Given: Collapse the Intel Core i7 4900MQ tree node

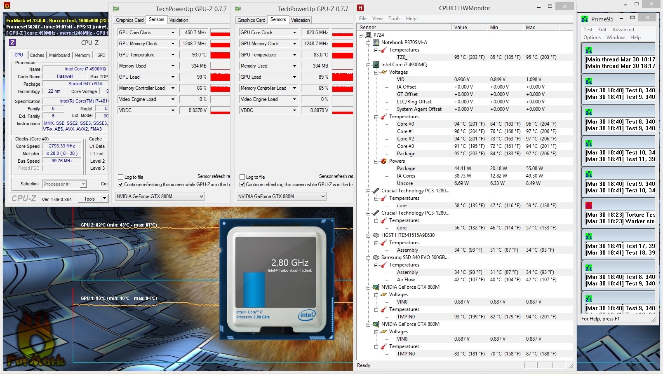Looking at the screenshot, I should [x=369, y=65].
